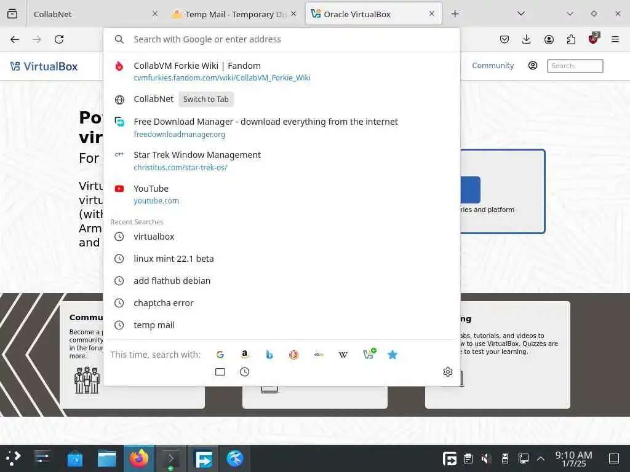
Task: Open a new tab with plus button
Action: (x=455, y=14)
